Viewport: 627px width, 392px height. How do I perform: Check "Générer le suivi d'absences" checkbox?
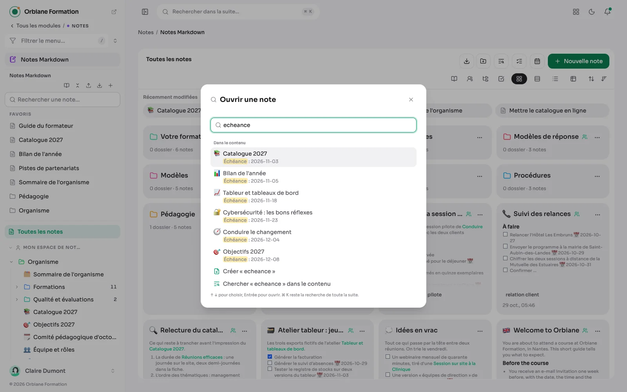[270, 363]
